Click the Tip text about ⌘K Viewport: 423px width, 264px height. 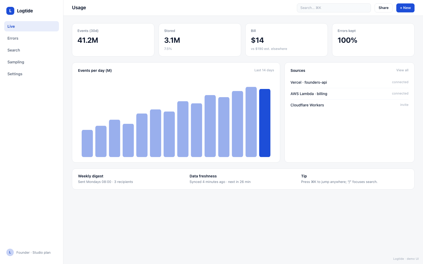point(339,182)
